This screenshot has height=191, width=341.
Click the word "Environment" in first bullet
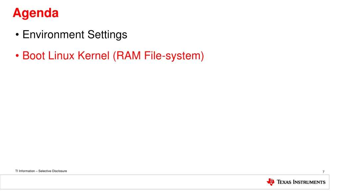[x=53, y=34]
